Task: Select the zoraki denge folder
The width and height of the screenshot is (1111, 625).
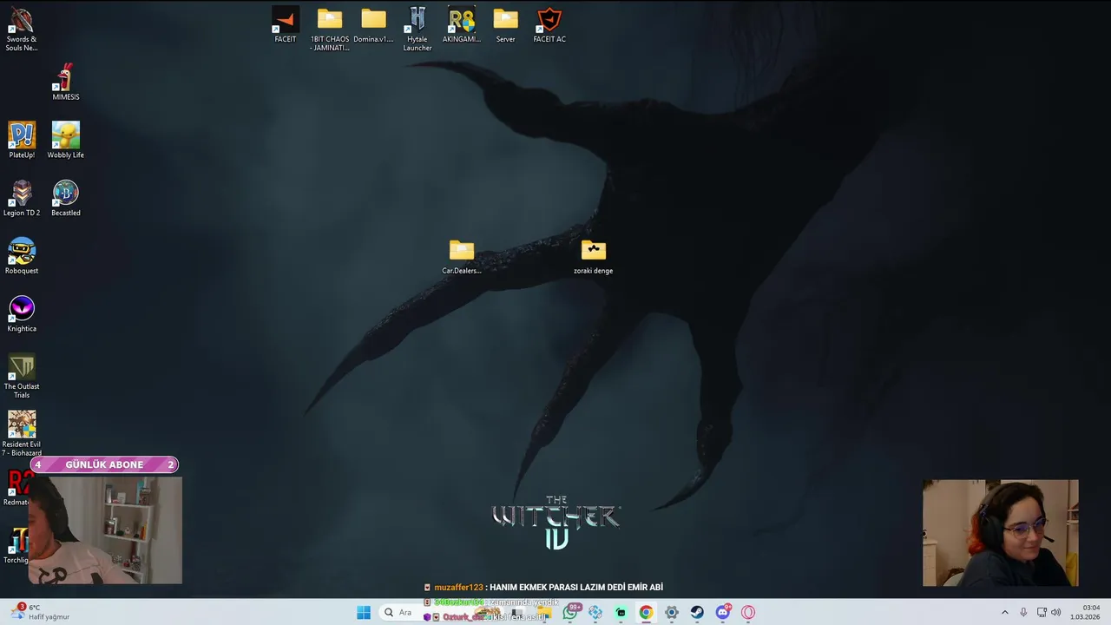Action: click(x=594, y=257)
